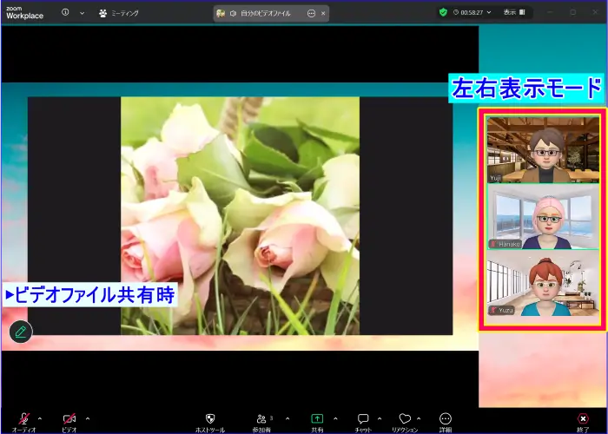Image resolution: width=608 pixels, height=434 pixels.
Task: Open the 表示 view menu
Action: tap(510, 13)
